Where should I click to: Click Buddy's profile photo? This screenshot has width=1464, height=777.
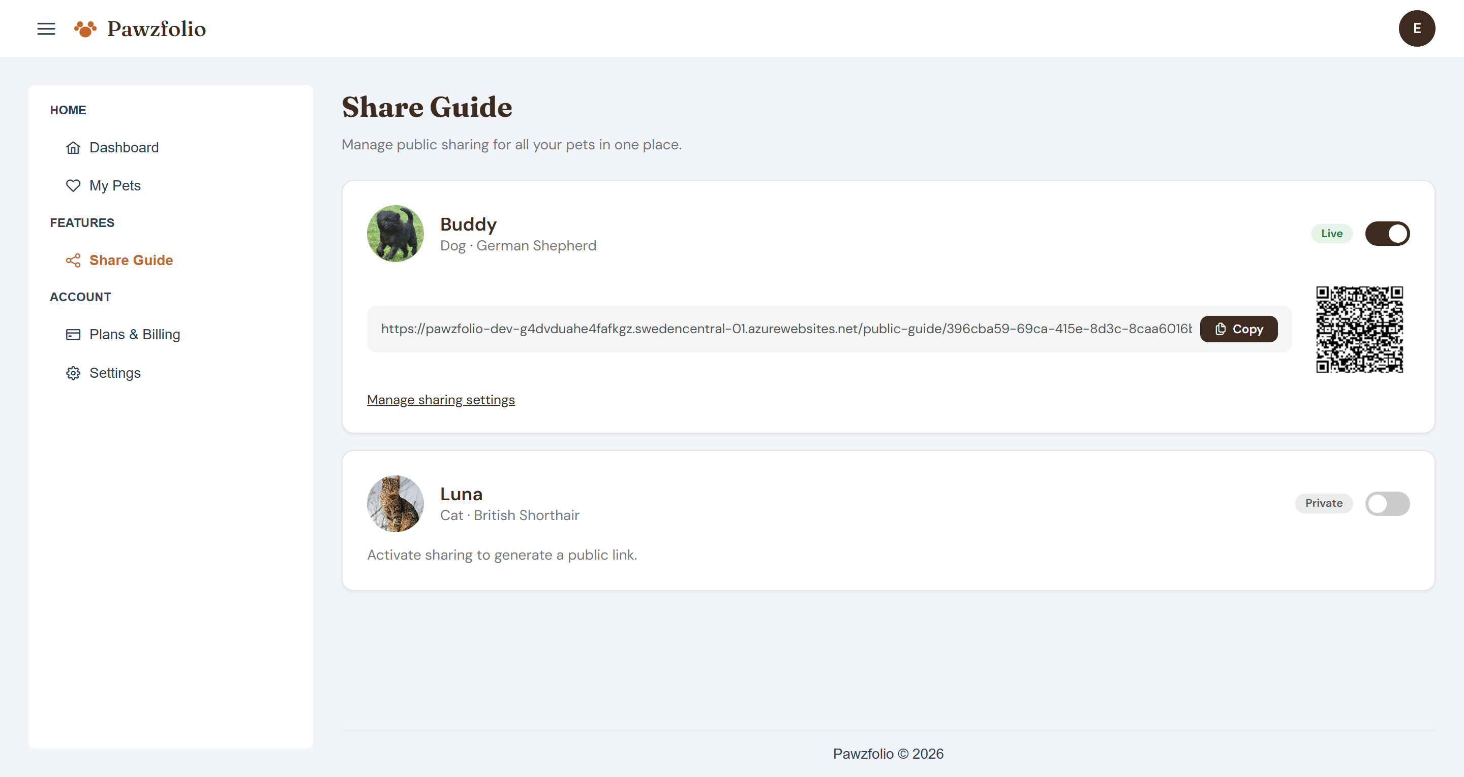click(x=395, y=234)
